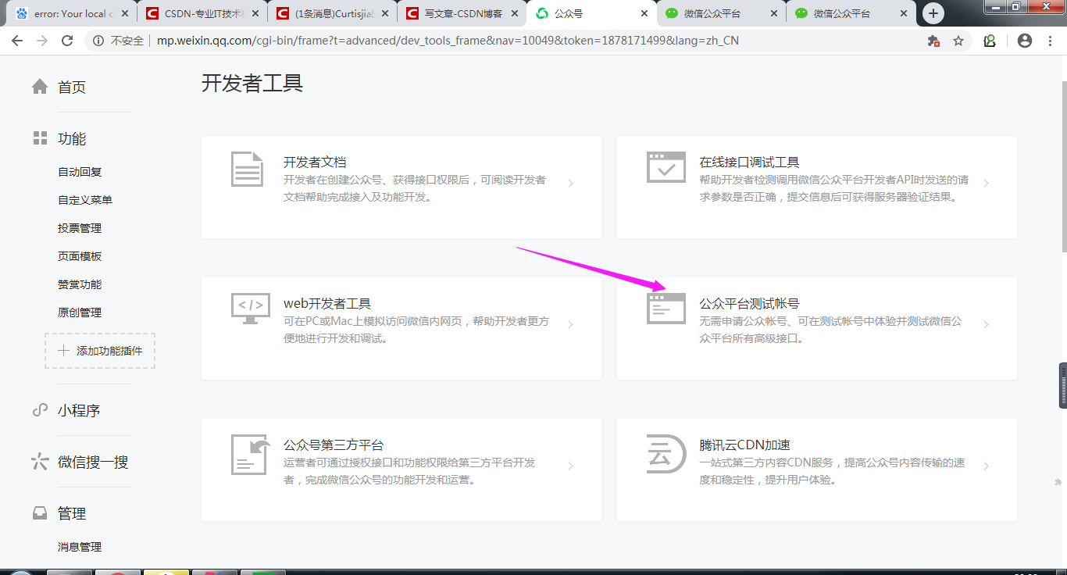Click the 管理 inbox icon in sidebar
1067x575 pixels.
(40, 513)
